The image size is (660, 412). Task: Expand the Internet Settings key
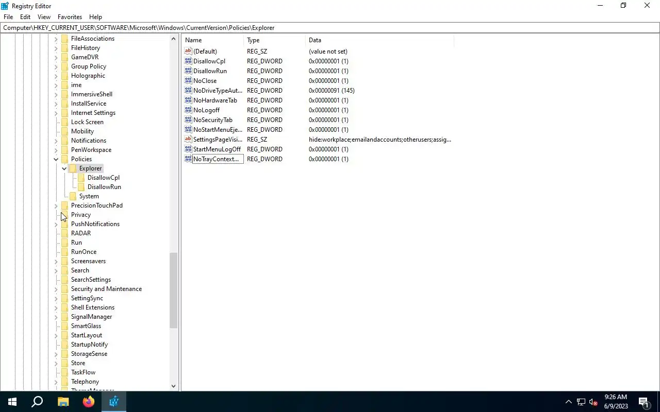pos(56,113)
